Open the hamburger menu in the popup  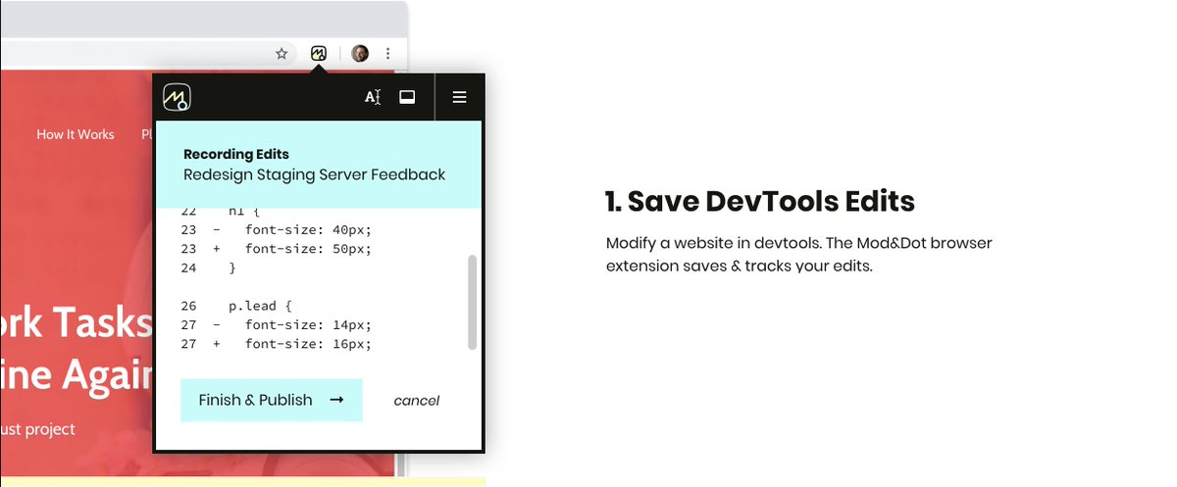click(x=459, y=97)
